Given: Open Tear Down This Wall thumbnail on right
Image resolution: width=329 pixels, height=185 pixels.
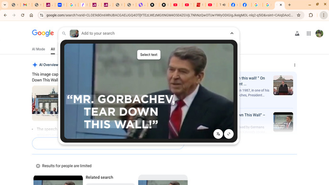Looking at the screenshot, I should coord(283,122).
